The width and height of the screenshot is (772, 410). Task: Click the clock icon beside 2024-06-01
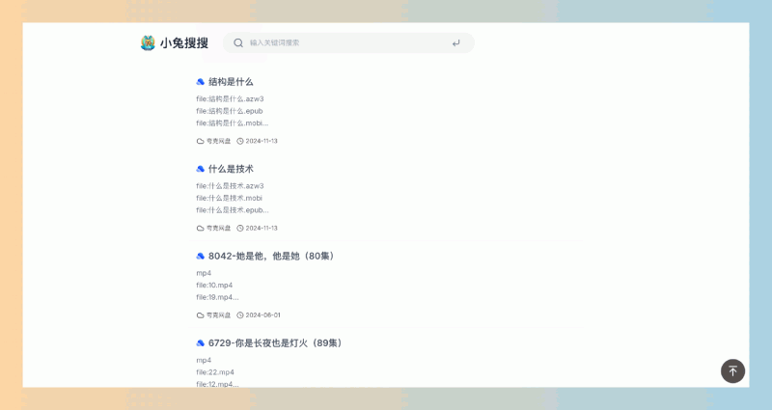[x=240, y=315]
